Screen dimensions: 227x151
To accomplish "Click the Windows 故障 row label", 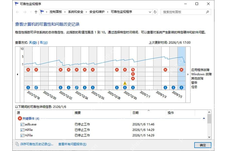I will click(x=201, y=74).
